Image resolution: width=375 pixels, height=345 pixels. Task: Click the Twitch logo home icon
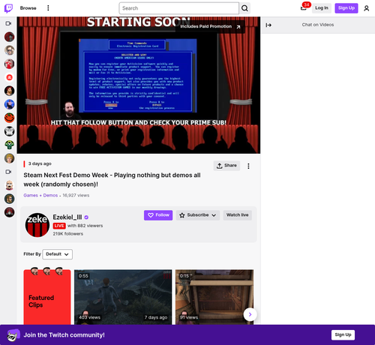pyautogui.click(x=8, y=8)
